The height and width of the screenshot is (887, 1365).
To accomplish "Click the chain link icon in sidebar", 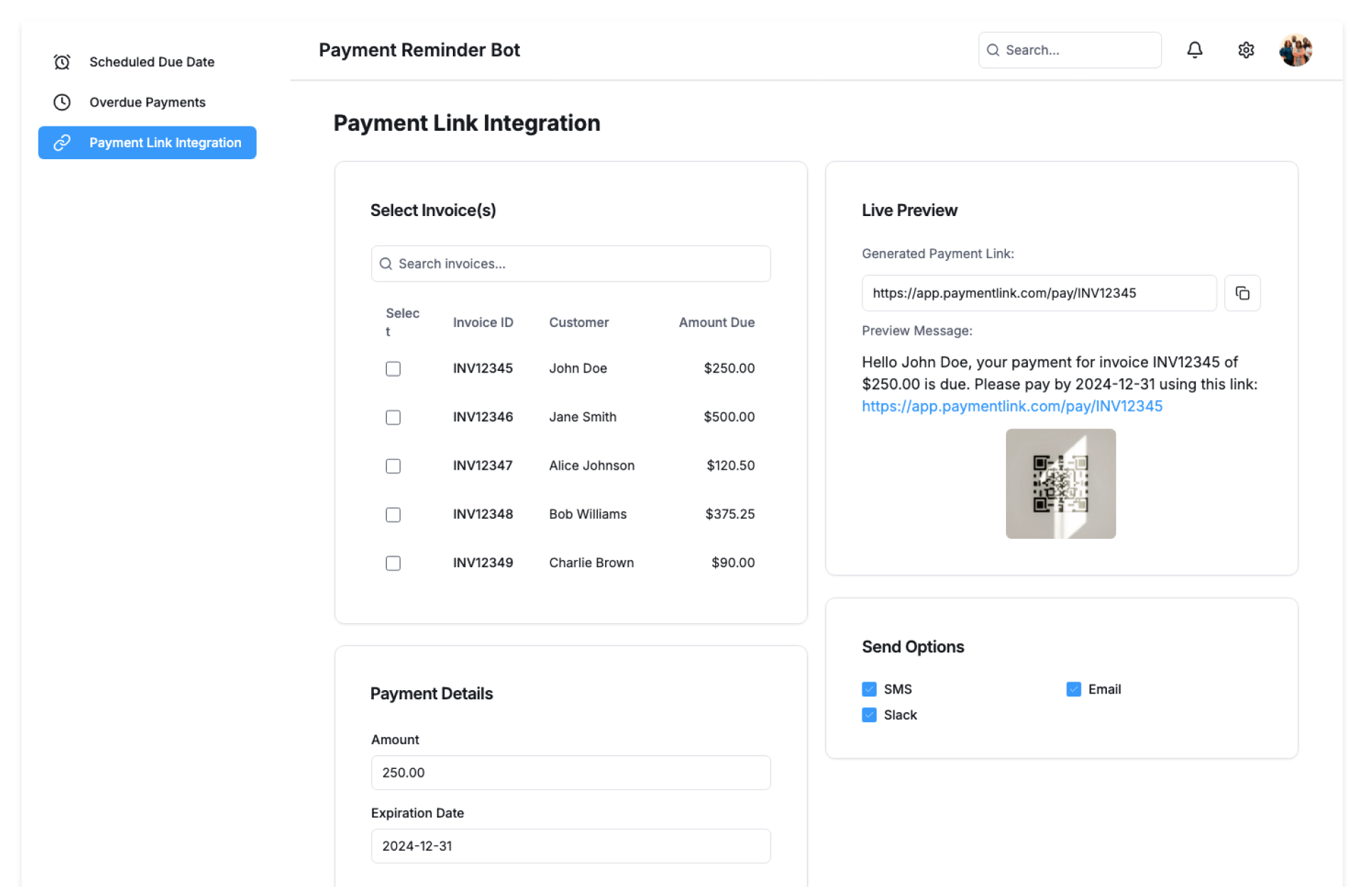I will pyautogui.click(x=62, y=143).
